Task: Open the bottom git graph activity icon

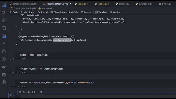Action: click(x=4, y=82)
